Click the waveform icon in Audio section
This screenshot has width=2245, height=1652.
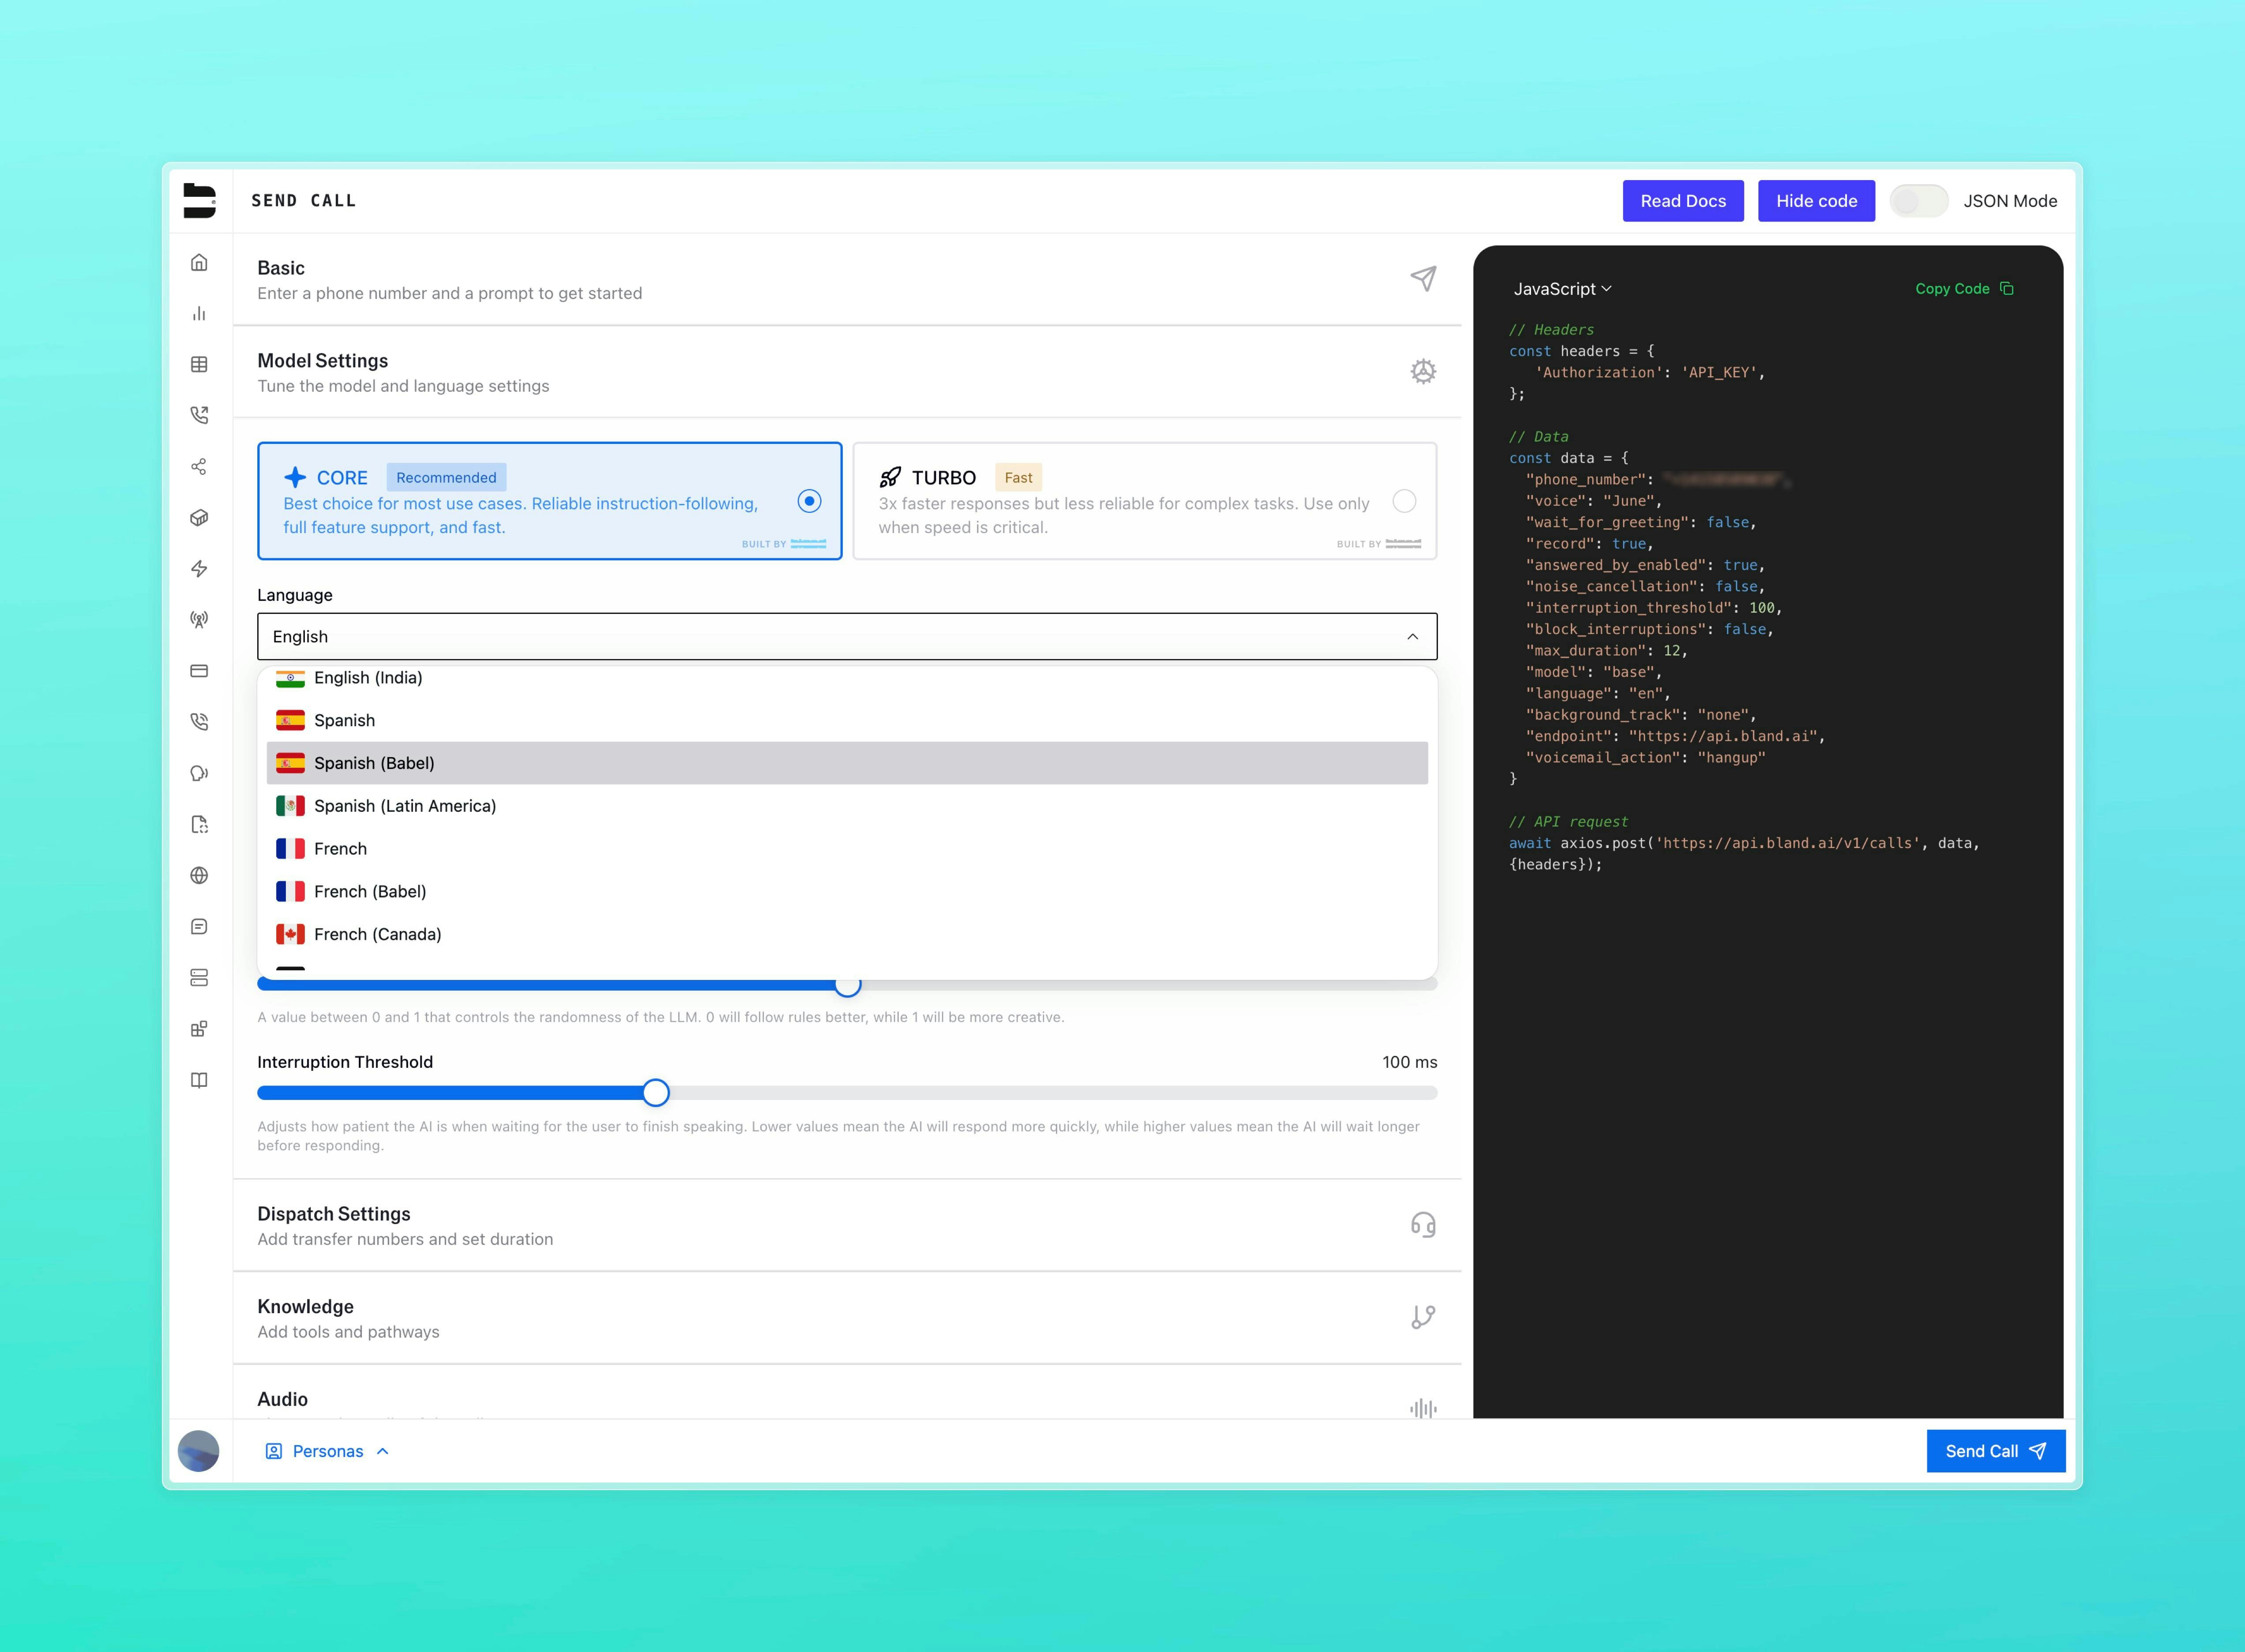1423,1408
